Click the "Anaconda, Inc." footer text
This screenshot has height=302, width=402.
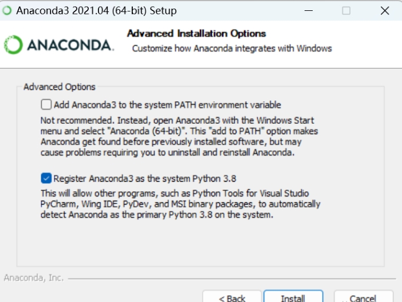(34, 279)
